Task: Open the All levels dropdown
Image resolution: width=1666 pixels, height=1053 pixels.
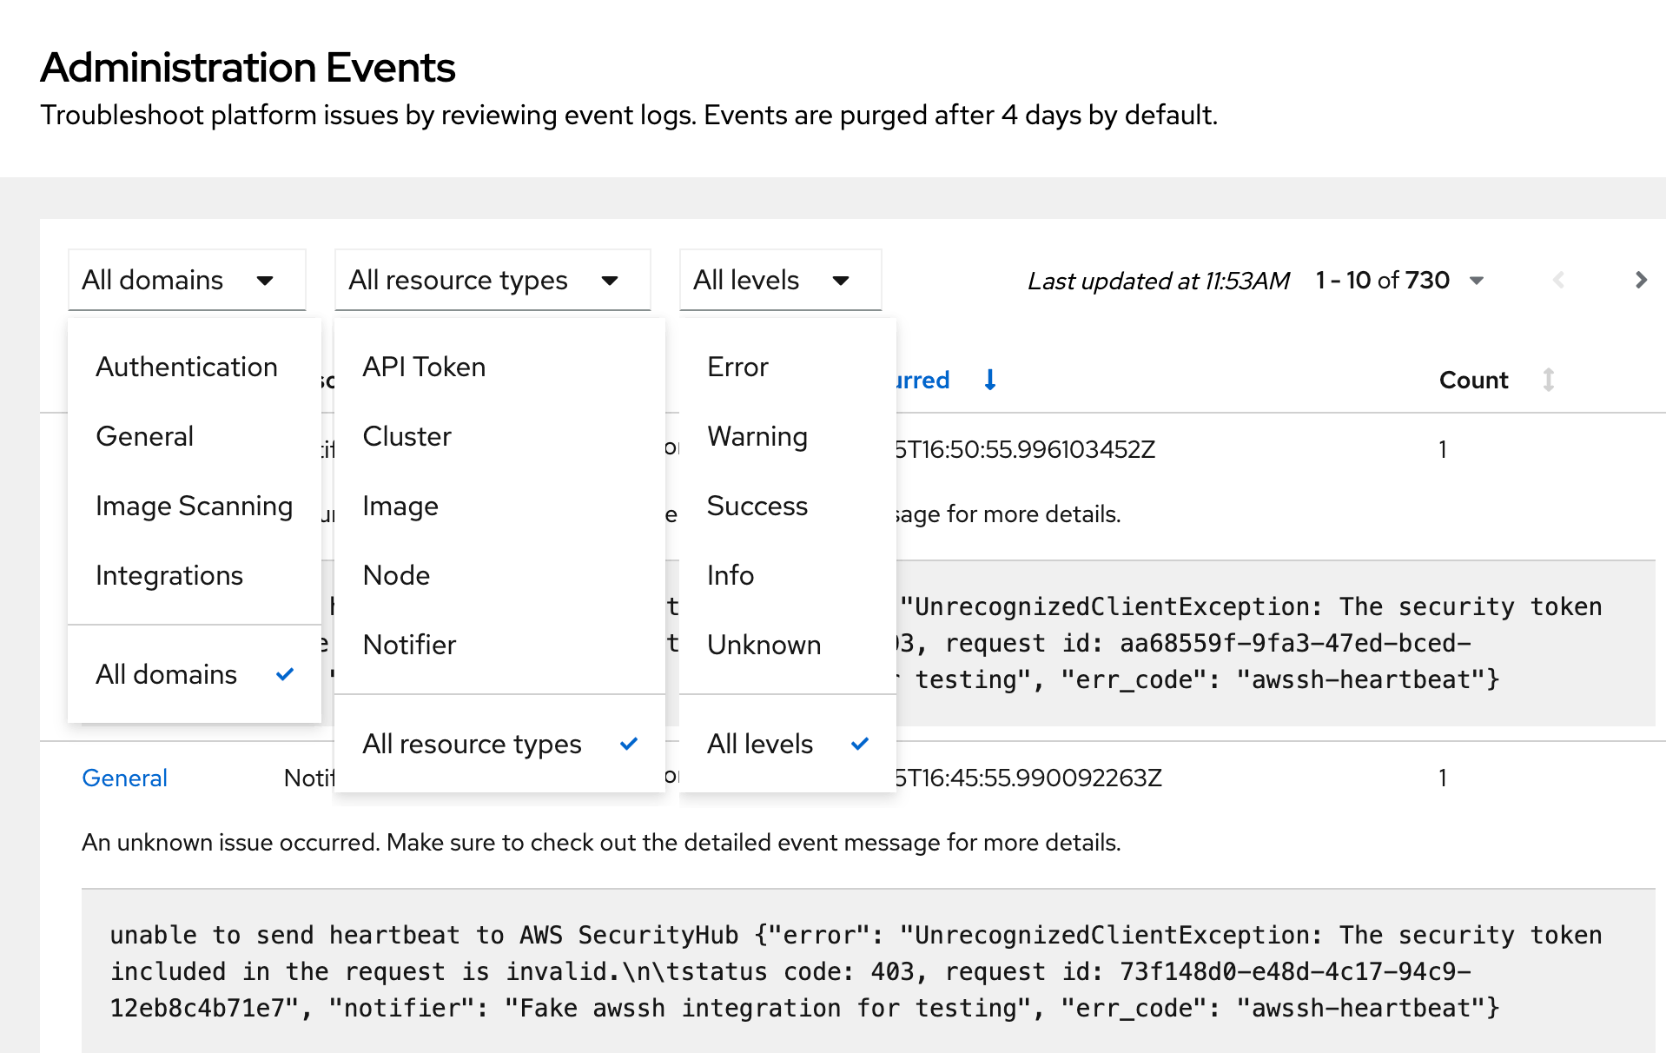Action: pyautogui.click(x=779, y=280)
